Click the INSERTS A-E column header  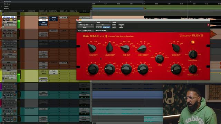coord(43,11)
